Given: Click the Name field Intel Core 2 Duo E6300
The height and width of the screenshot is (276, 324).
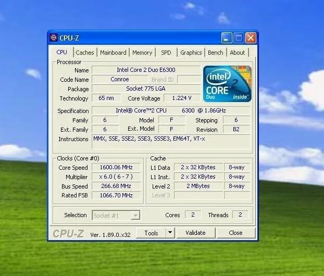Looking at the screenshot, I should (146, 70).
